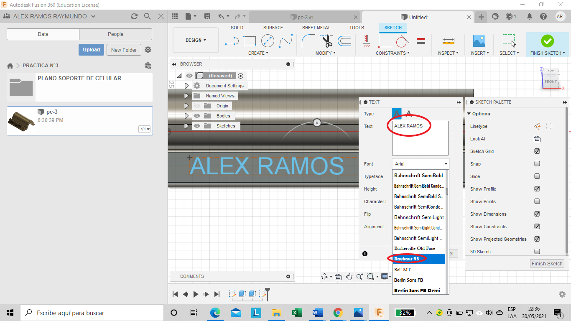Open the CREATE dropdown menu
This screenshot has height=321, width=571.
[258, 53]
